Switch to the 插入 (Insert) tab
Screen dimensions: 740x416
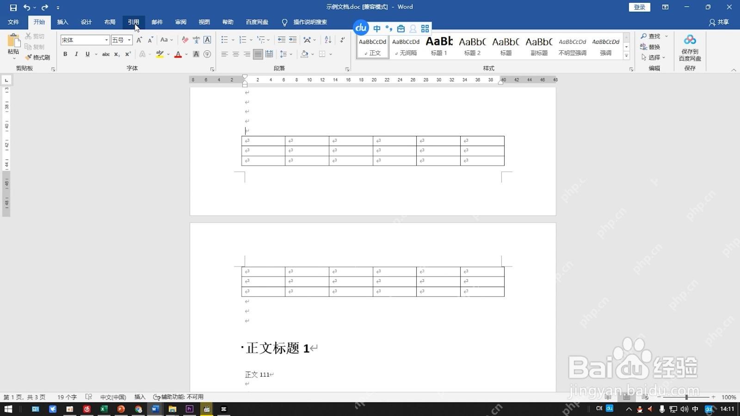pos(62,22)
